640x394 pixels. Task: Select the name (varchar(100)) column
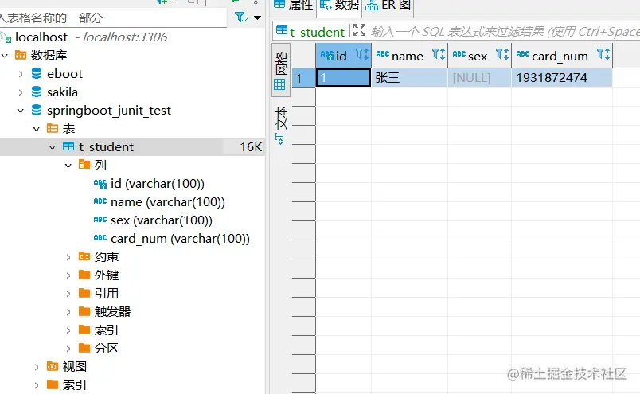pos(168,202)
